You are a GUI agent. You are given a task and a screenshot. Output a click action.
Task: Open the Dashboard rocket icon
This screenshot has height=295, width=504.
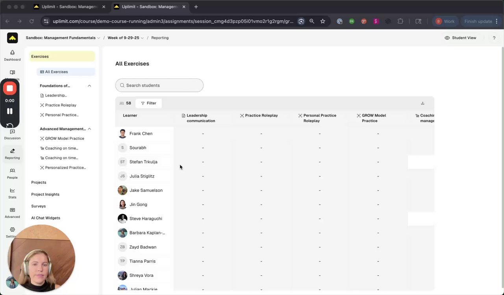12,53
